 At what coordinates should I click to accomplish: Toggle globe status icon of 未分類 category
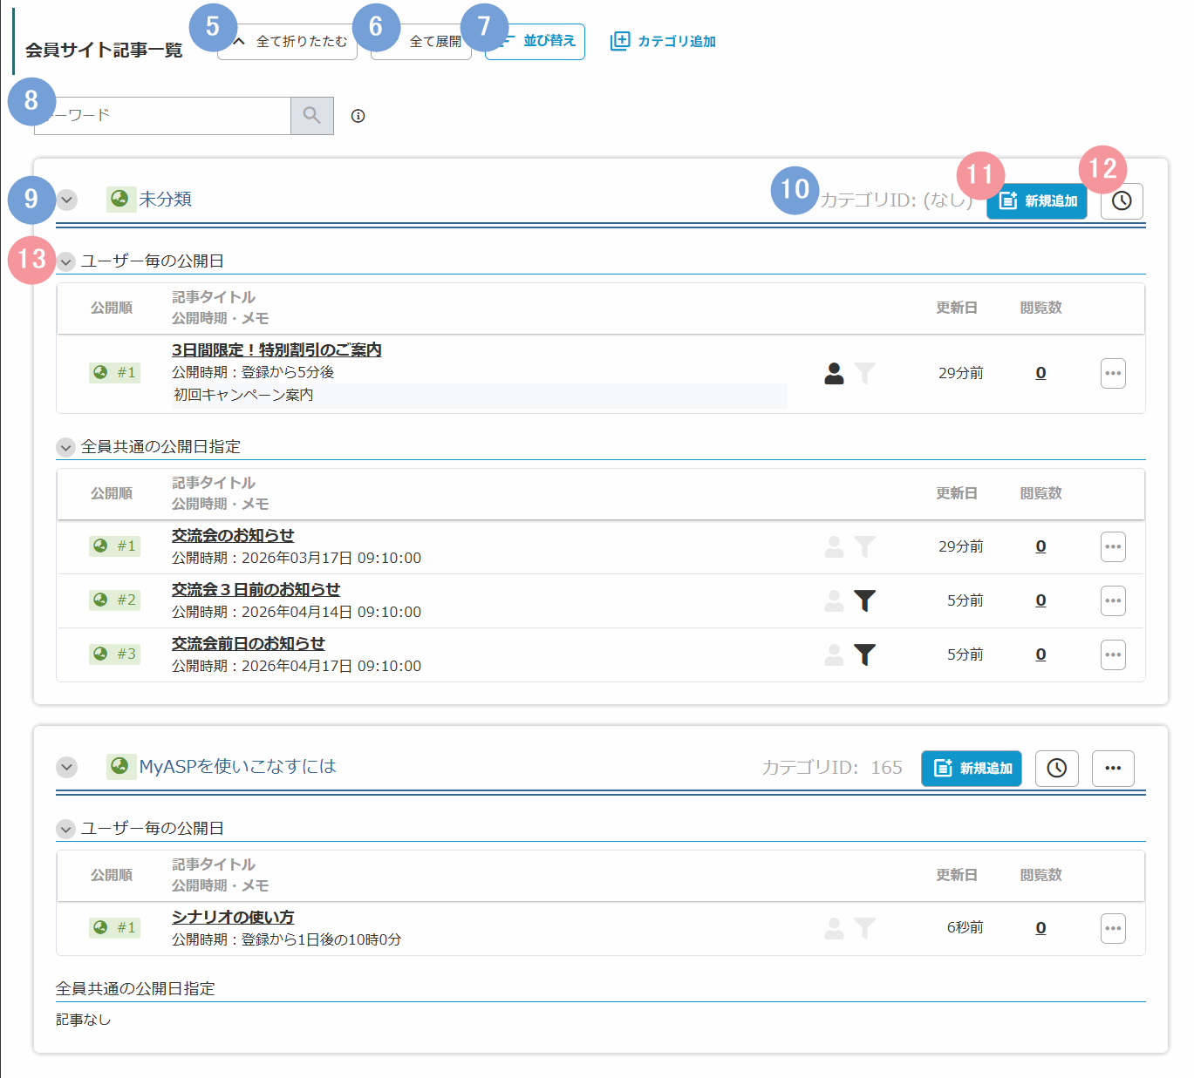(120, 200)
